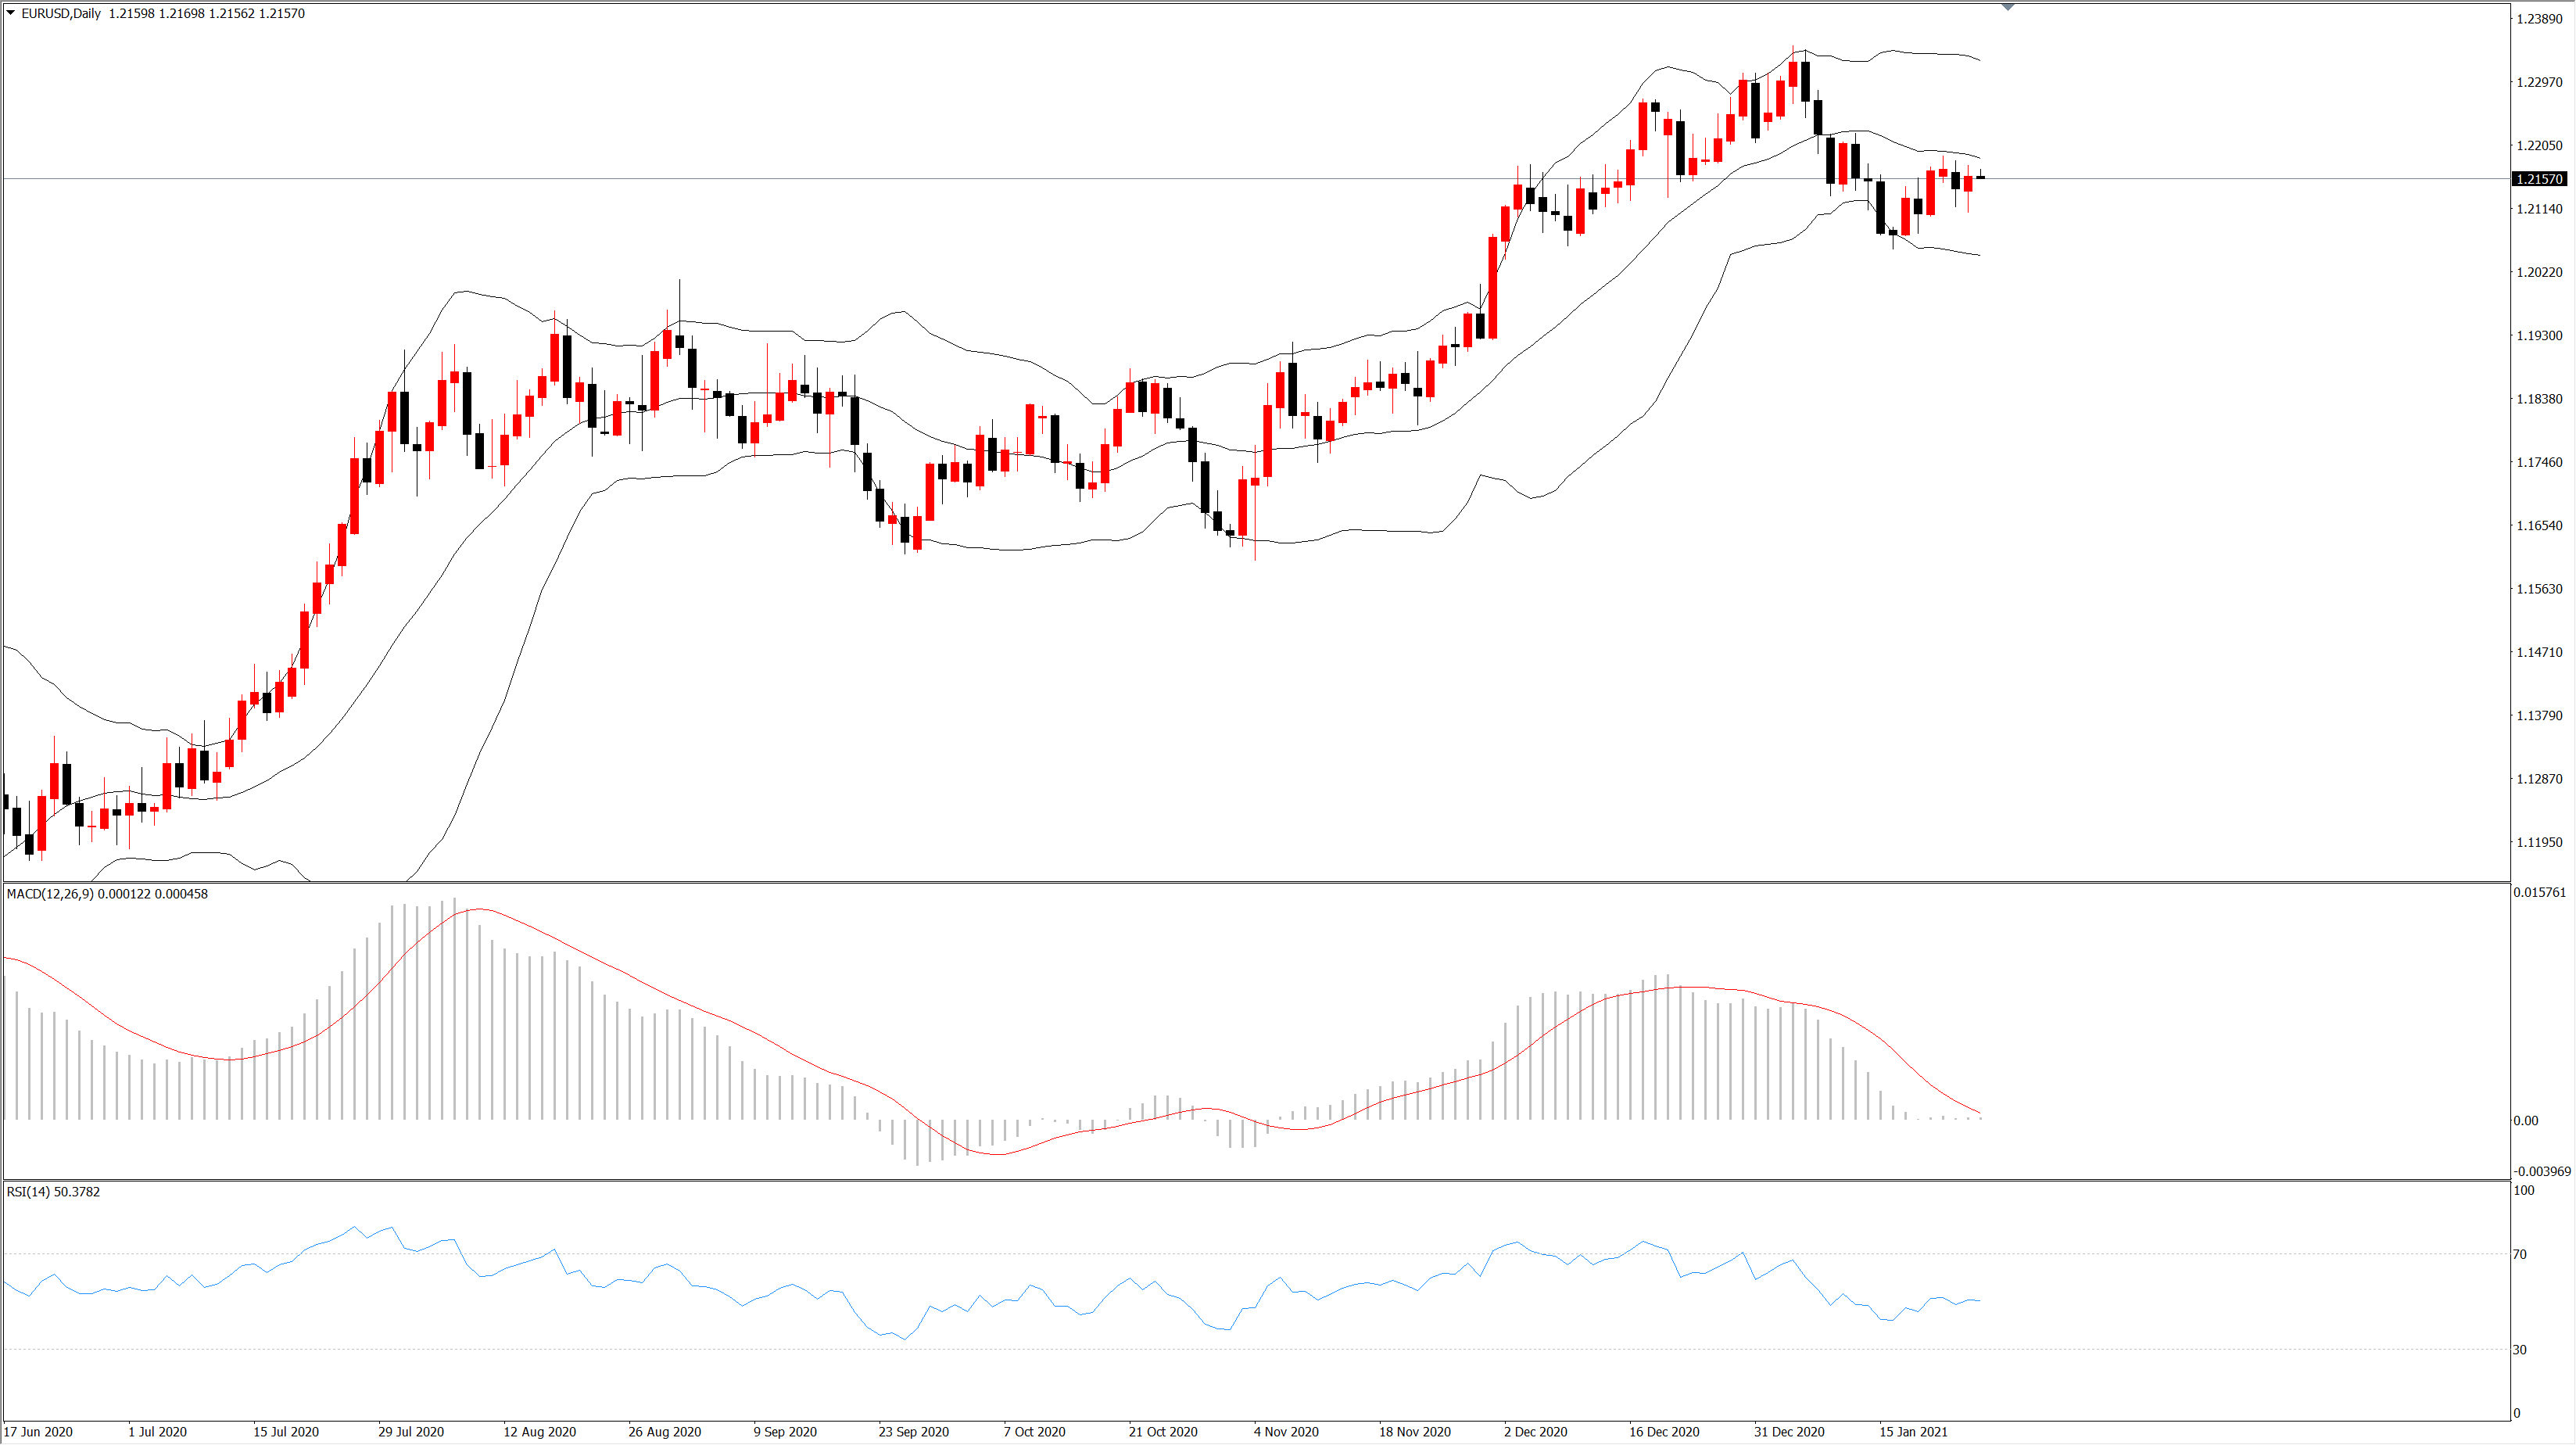
Task: Click the 1.23890 price scale label
Action: [2540, 19]
